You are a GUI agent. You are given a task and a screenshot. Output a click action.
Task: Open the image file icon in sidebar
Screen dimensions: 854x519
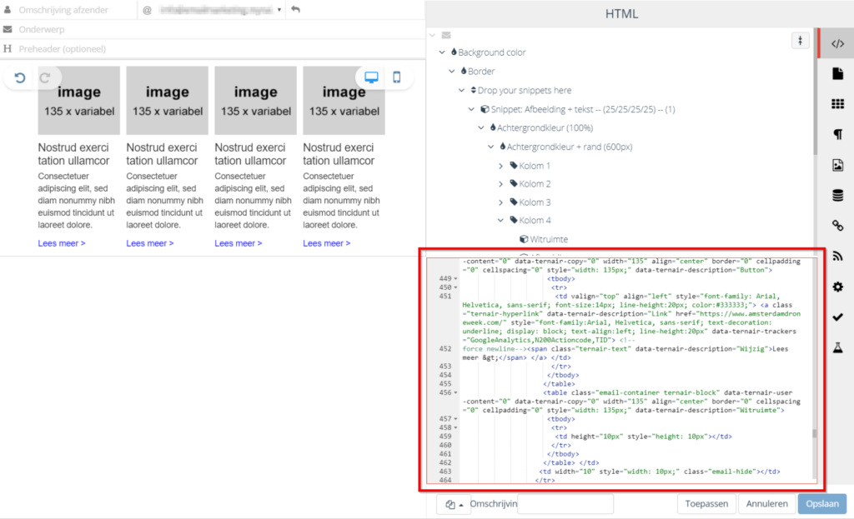pos(837,165)
